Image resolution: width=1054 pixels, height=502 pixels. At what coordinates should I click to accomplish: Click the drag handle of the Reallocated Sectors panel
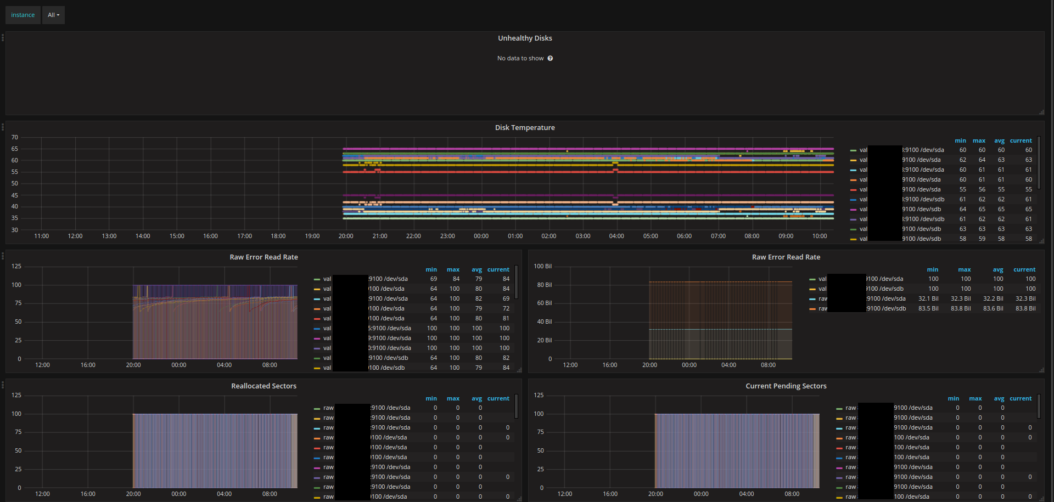pos(3,385)
